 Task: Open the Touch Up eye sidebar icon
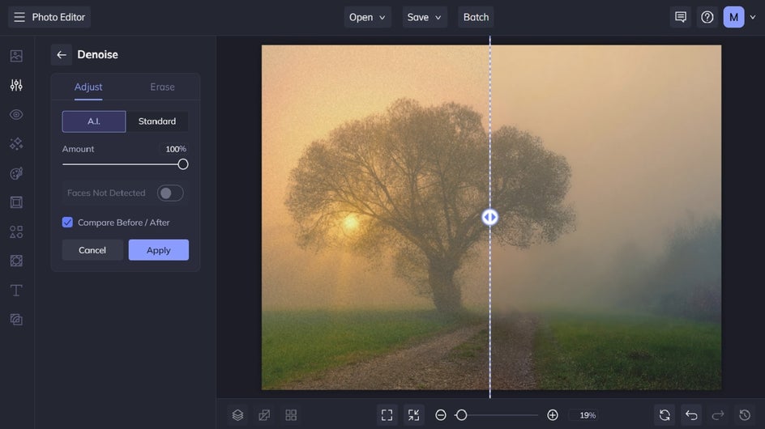[16, 115]
